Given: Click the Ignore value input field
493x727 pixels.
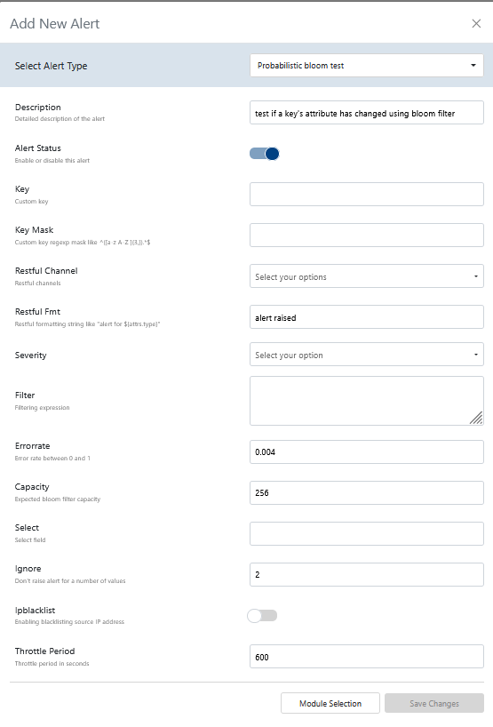Looking at the screenshot, I should coord(367,574).
